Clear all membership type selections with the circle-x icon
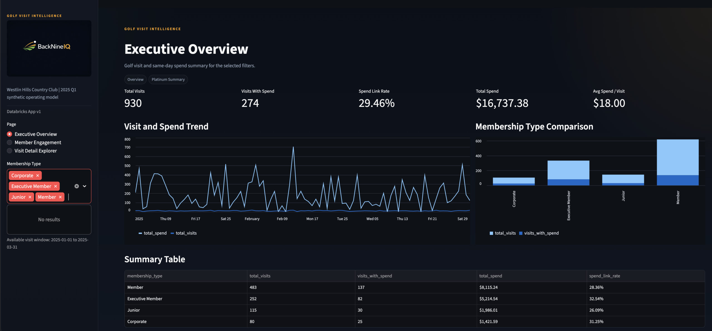This screenshot has height=331, width=712. click(76, 186)
